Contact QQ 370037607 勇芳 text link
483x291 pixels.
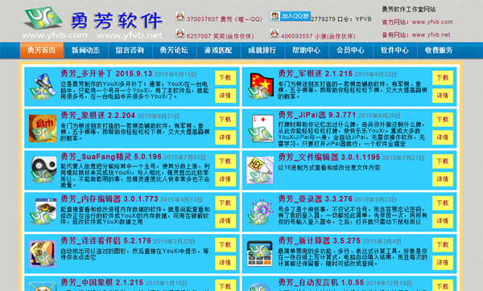[225, 19]
